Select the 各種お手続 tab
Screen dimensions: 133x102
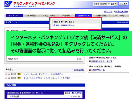pyautogui.click(x=101, y=16)
